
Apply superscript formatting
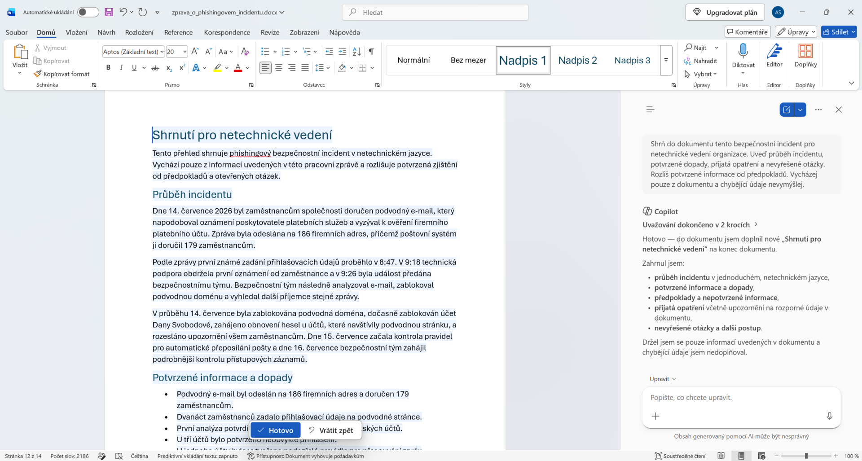[182, 68]
